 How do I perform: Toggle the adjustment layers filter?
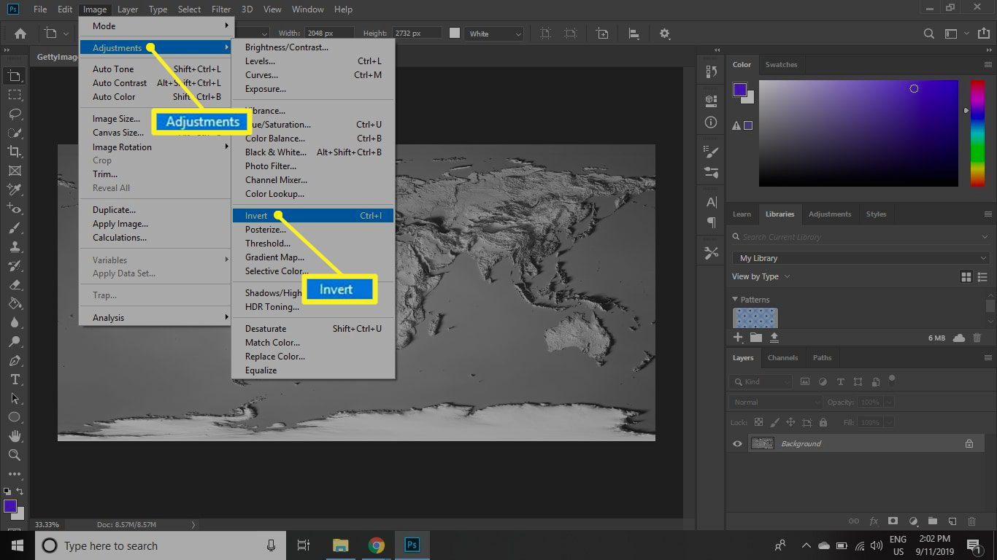[x=823, y=381]
